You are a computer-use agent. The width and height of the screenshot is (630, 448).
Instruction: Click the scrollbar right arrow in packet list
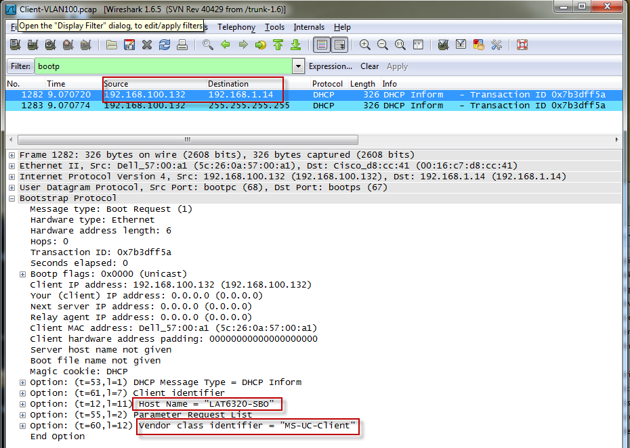click(616, 139)
